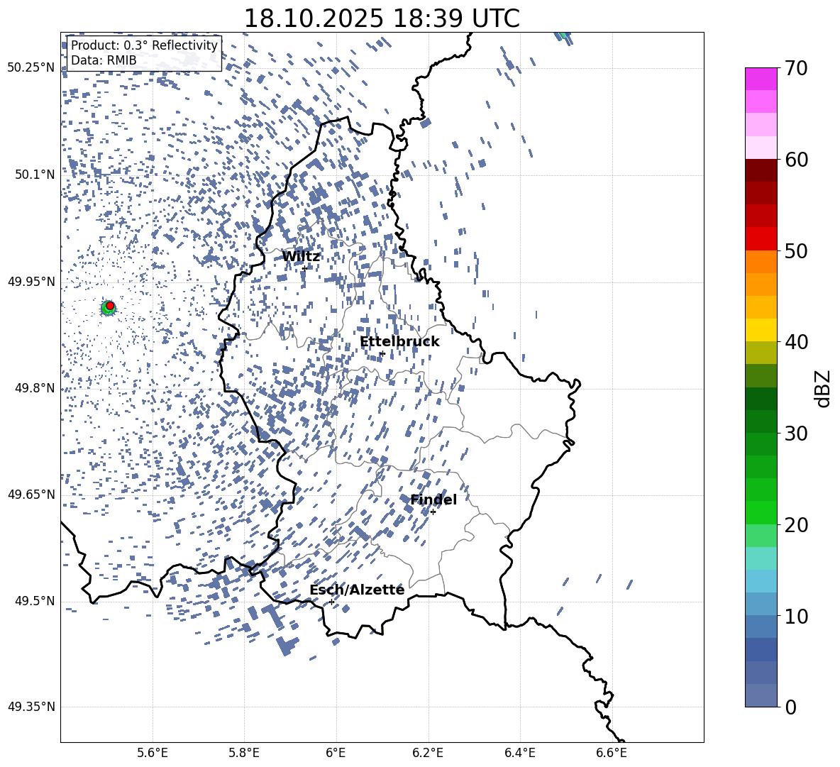Click the colorbar tick label 40
The height and width of the screenshot is (767, 840).
(x=795, y=342)
